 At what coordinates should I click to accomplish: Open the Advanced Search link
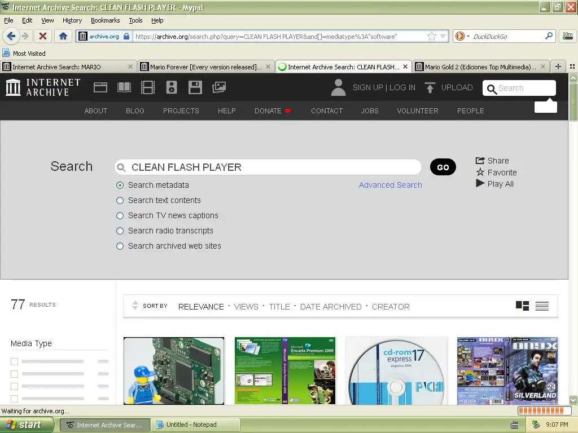(391, 185)
